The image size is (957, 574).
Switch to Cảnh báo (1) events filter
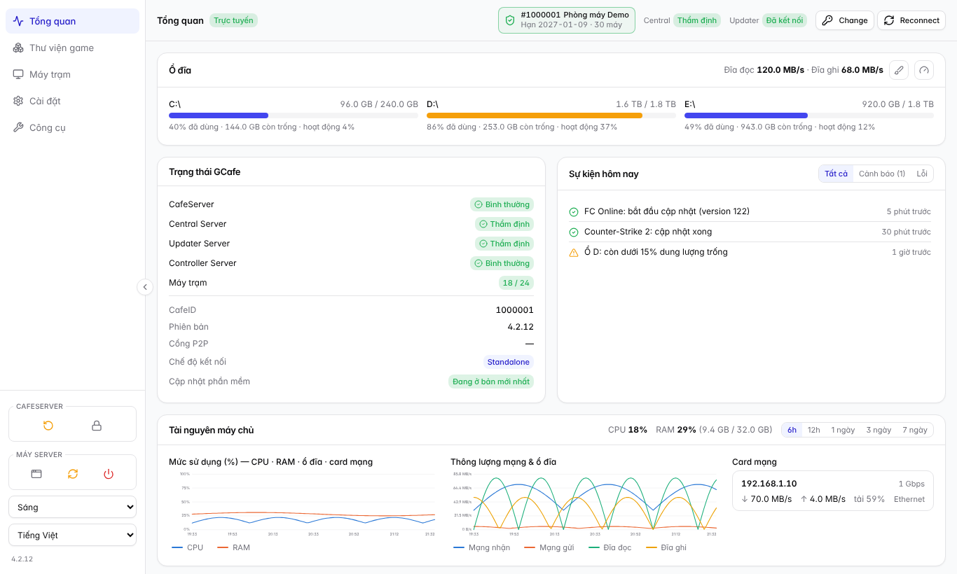point(882,174)
